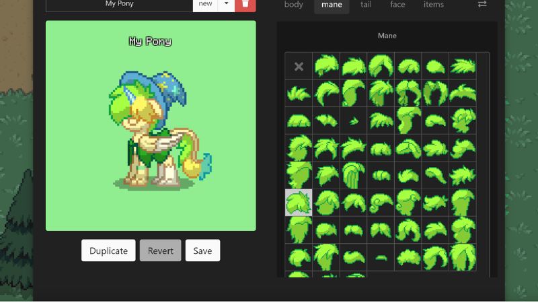The height and width of the screenshot is (303, 538).
Task: Select the upright grass-tuft mane style
Action: tap(299, 93)
